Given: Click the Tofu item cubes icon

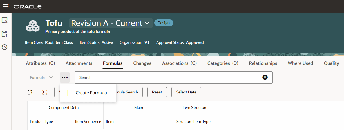Looking at the screenshot, I should coord(33,26).
